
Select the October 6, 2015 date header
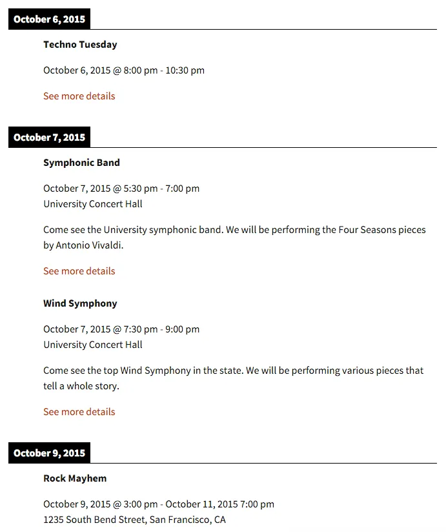point(49,19)
